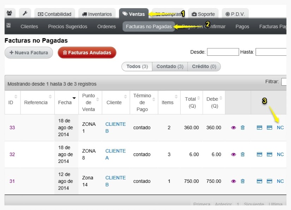Open Pagos submenu item
This screenshot has height=210, width=291.
pos(242,26)
